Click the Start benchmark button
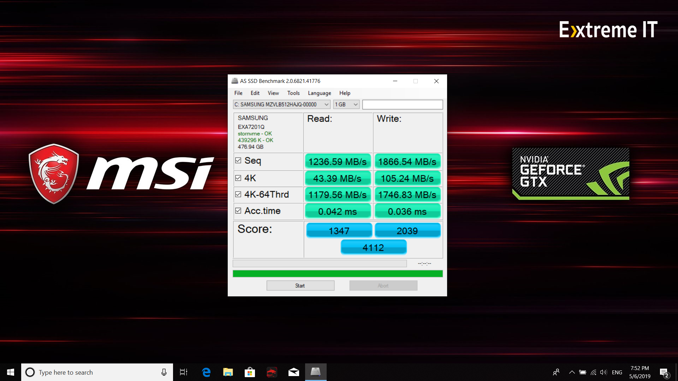Viewport: 678px width, 381px height. point(300,286)
